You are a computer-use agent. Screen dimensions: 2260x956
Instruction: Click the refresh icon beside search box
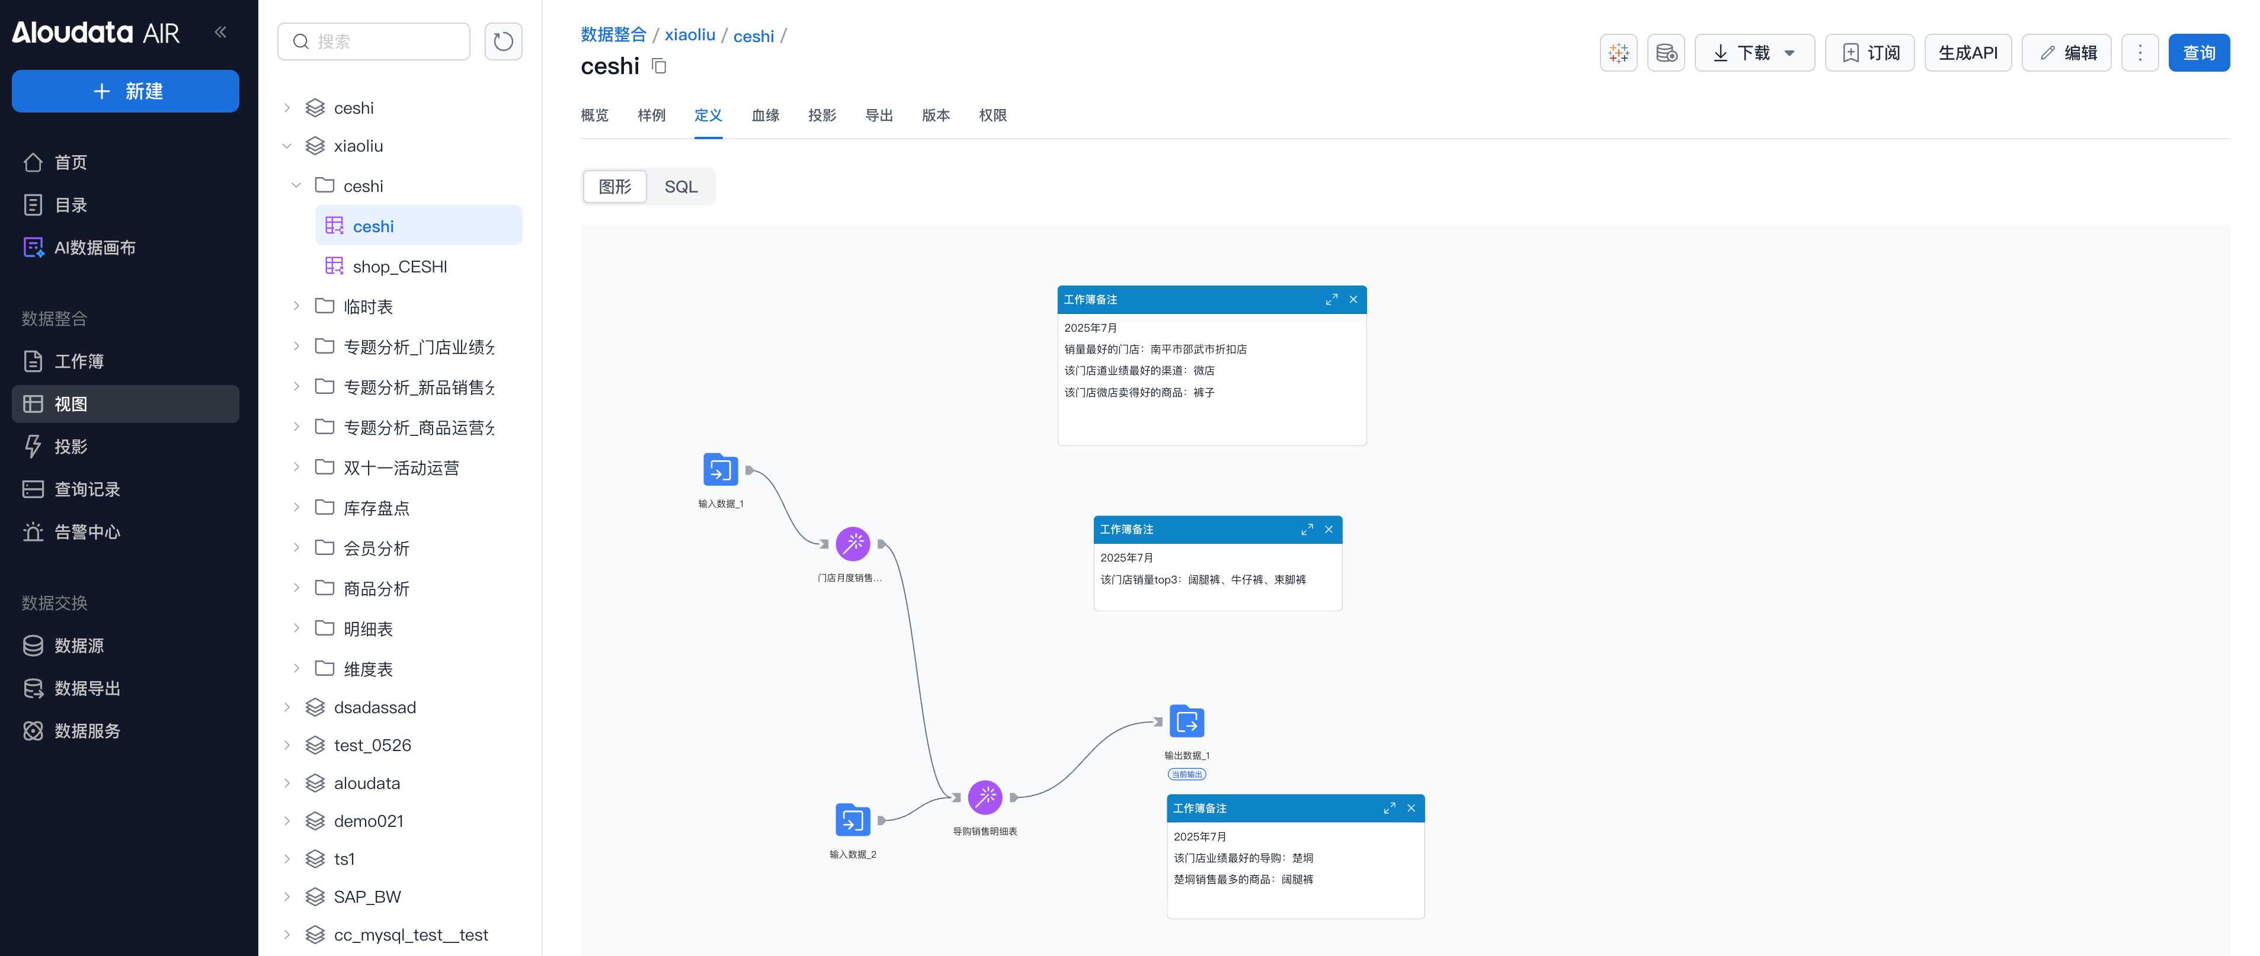point(502,41)
